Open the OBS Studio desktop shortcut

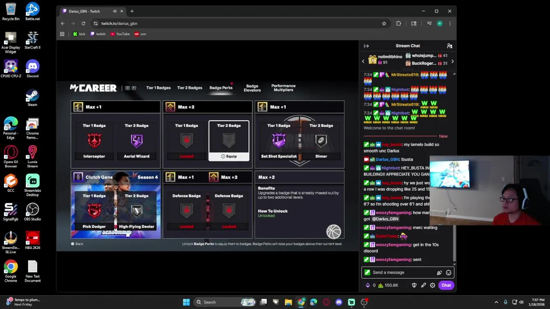tap(33, 212)
